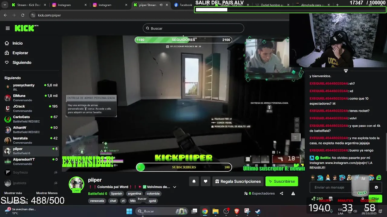Open Task View on taskbar
Screen dimensions: 387x217
(x=194, y=211)
